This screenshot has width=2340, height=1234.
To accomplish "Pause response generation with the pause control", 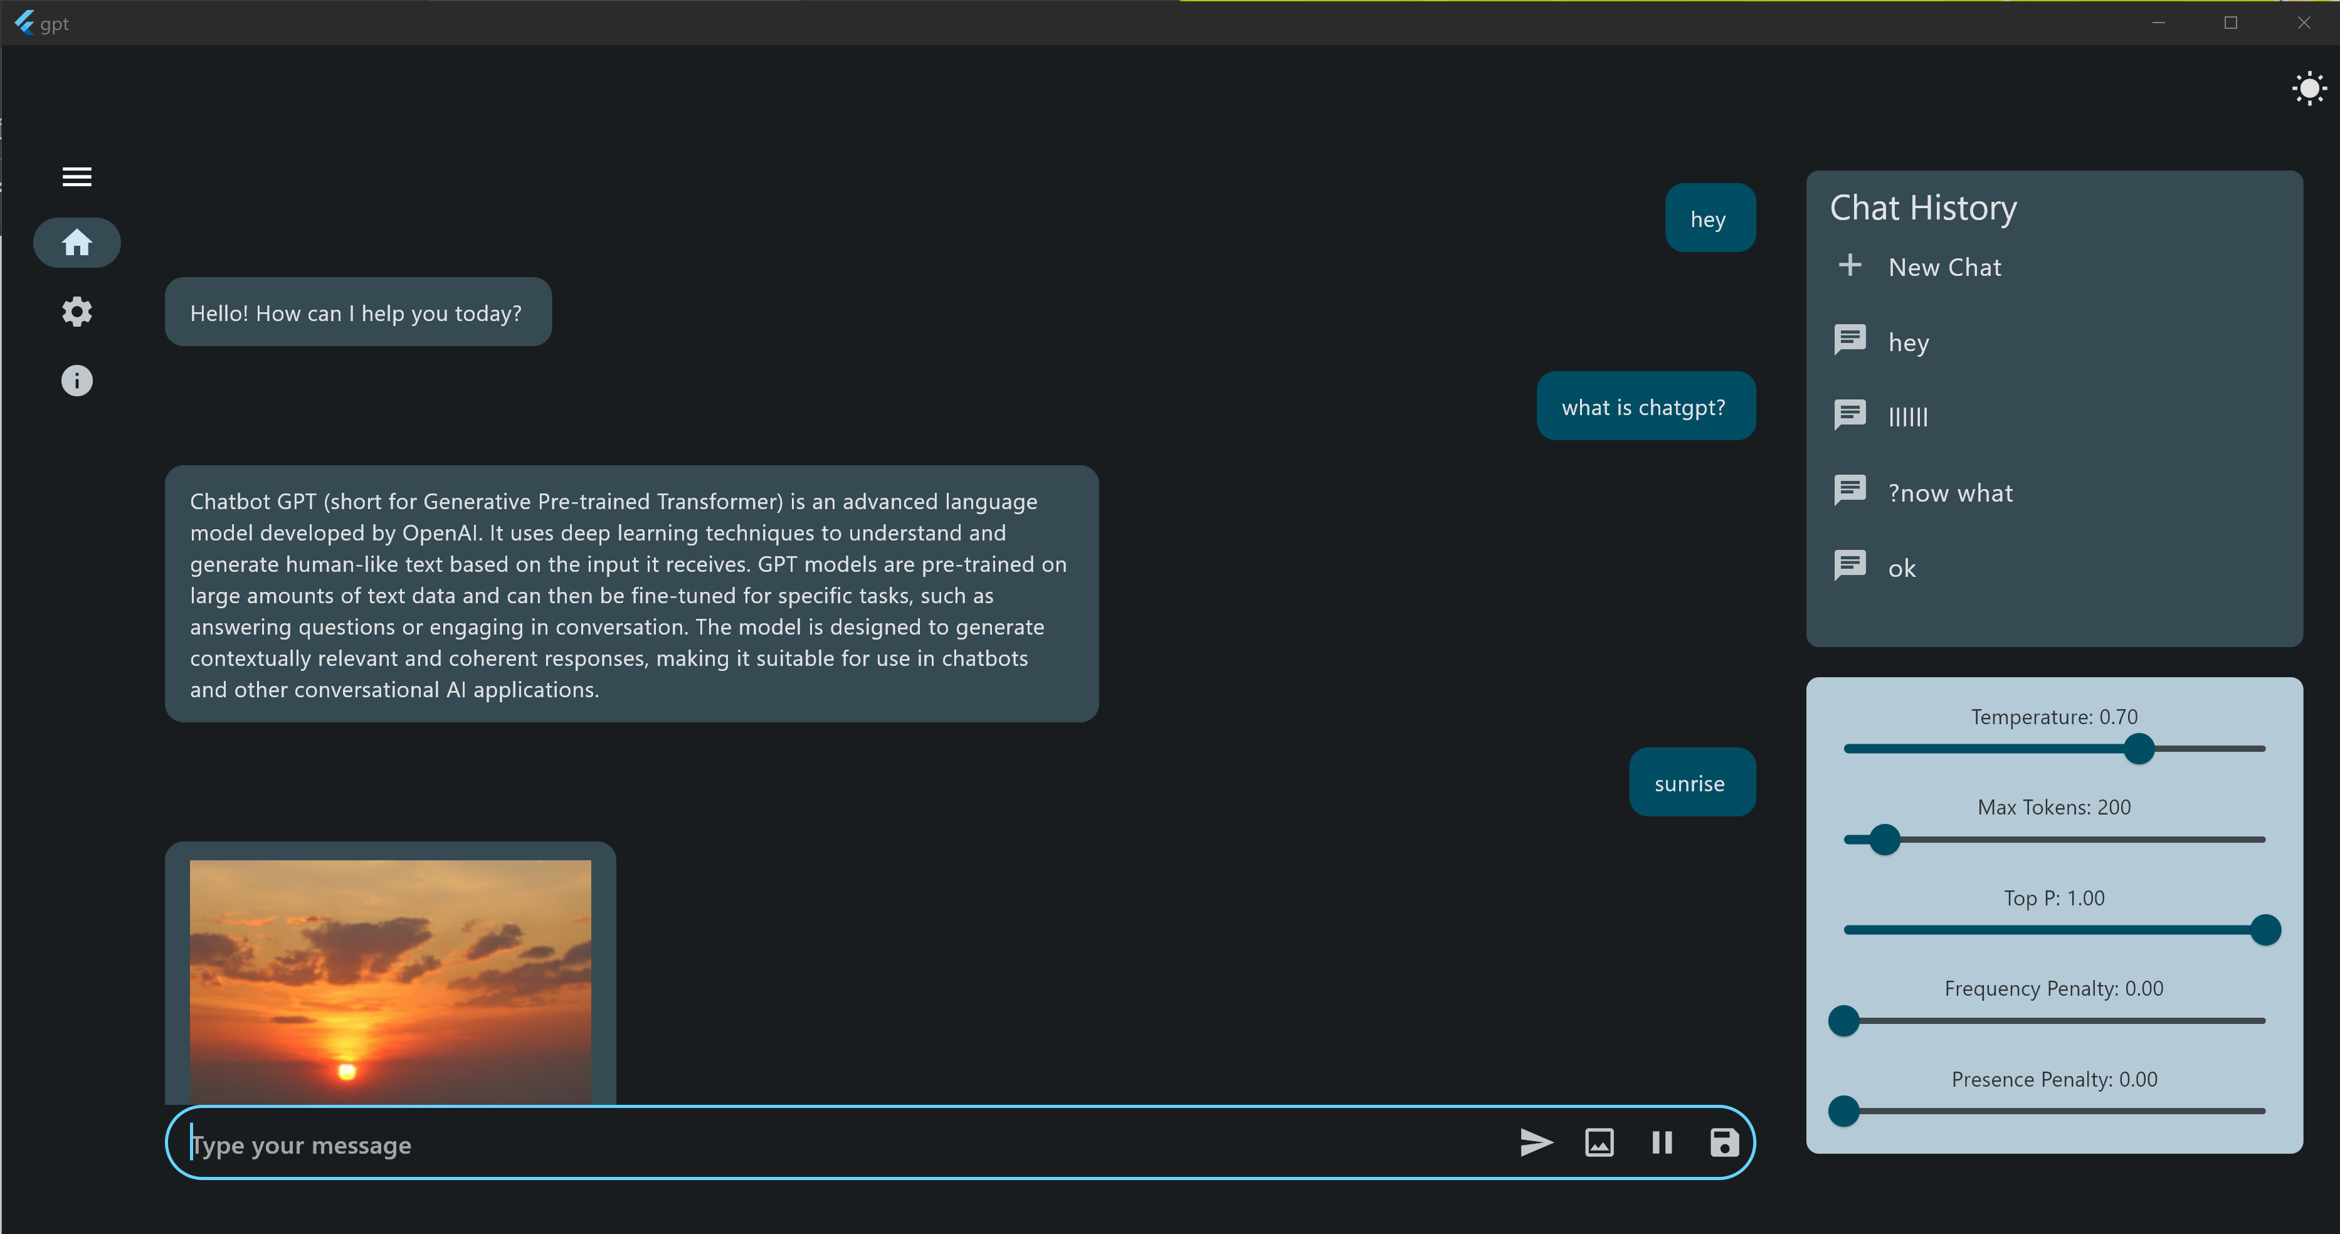I will point(1662,1143).
